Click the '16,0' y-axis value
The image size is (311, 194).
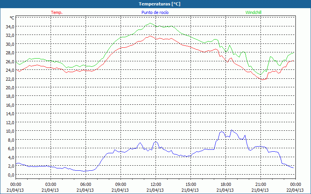pos(10,105)
